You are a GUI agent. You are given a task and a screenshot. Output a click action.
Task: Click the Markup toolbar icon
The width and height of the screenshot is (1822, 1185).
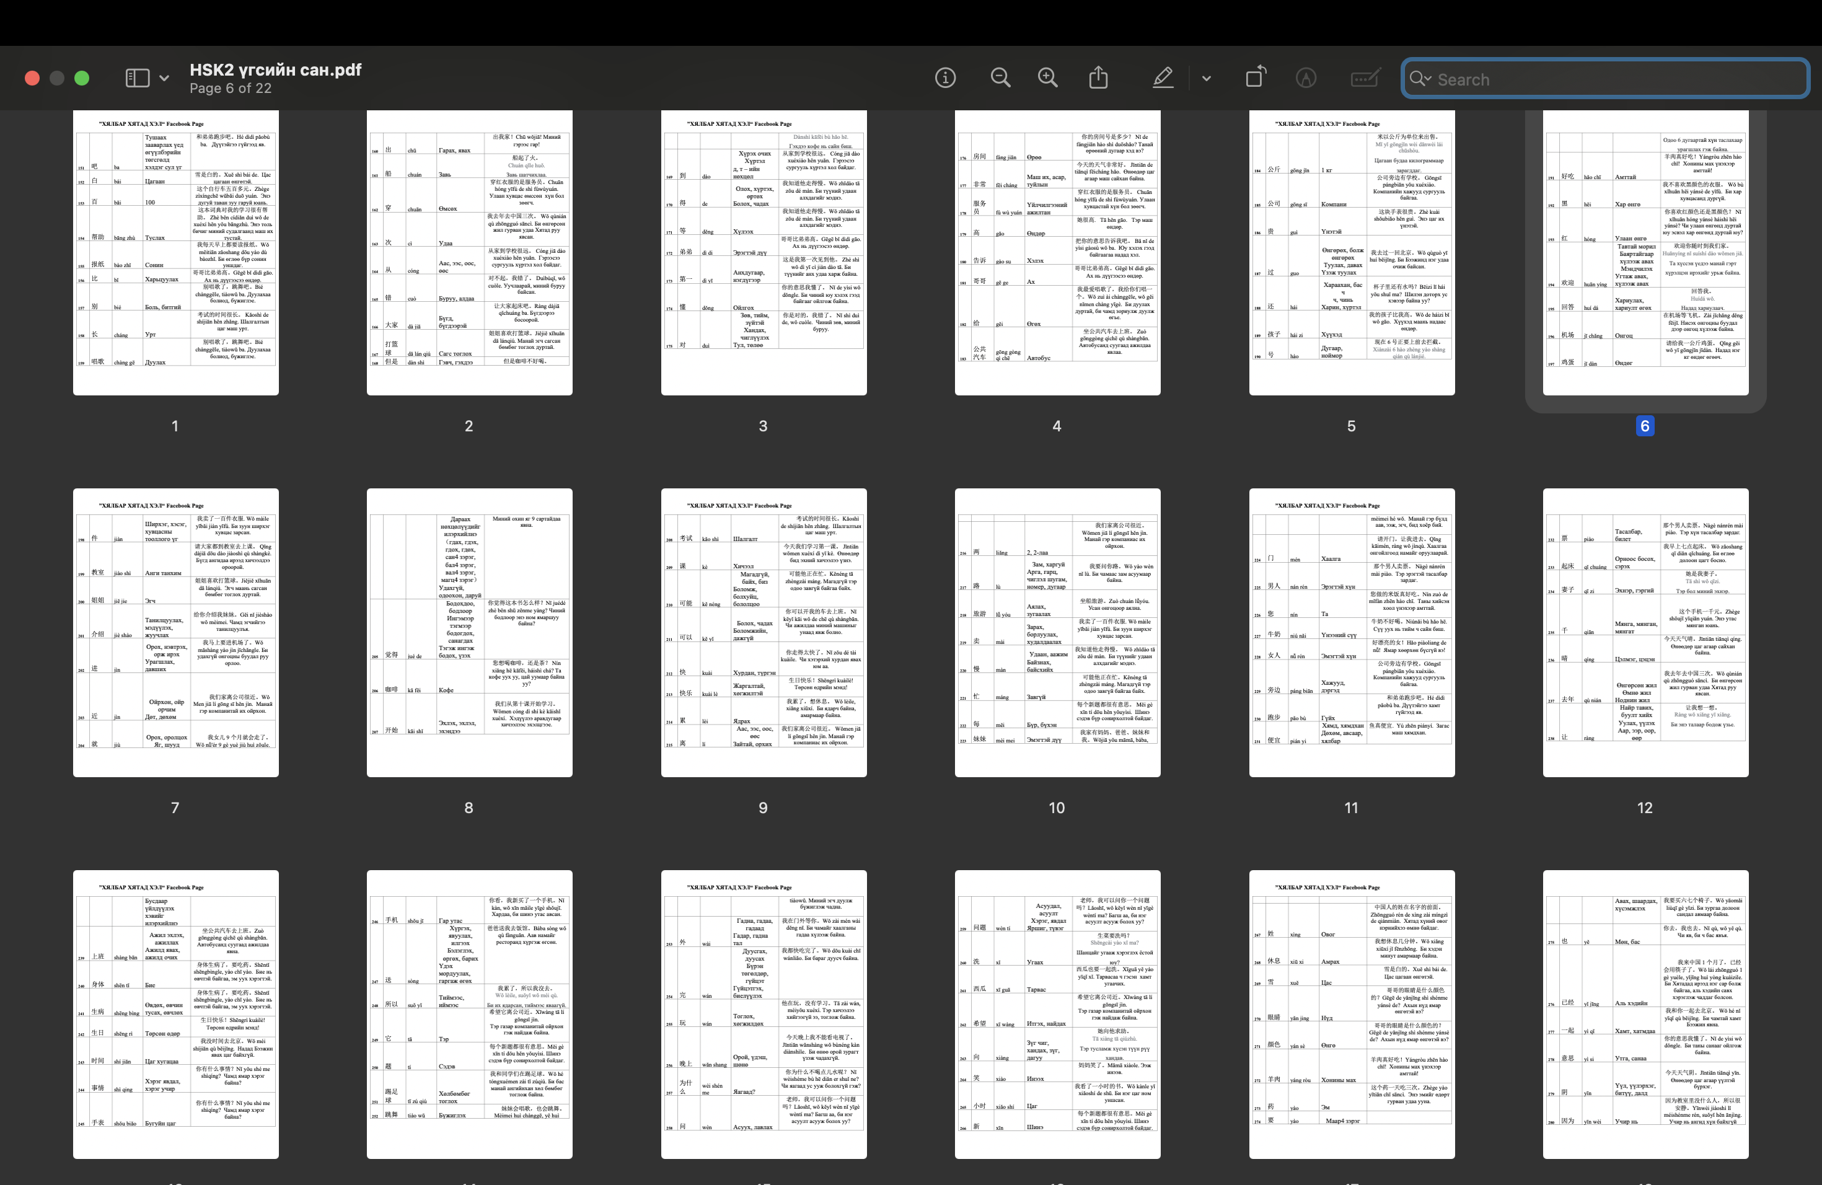[1306, 78]
